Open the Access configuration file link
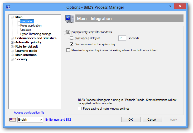This screenshot has height=133, width=193. (29, 112)
